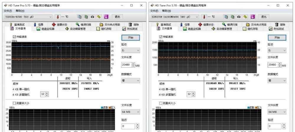Click the screenshot camera icon in TOSHIBA window

[92, 17]
